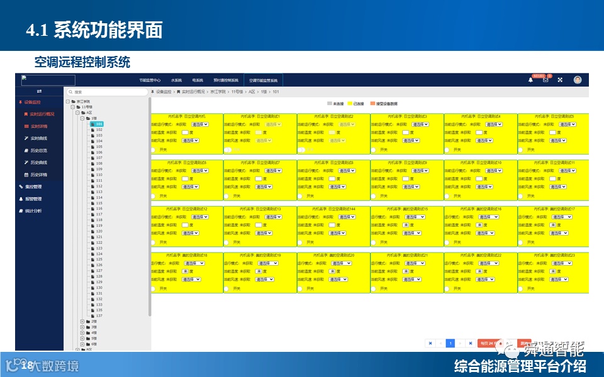Click 每页 24 条 page size button

click(490, 343)
